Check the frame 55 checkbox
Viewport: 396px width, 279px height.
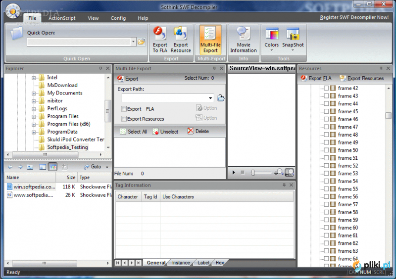pyautogui.click(x=326, y=189)
